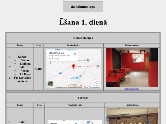166x124 pixels.
Task: Click the Kebab map address text
Action: pos(60,56)
